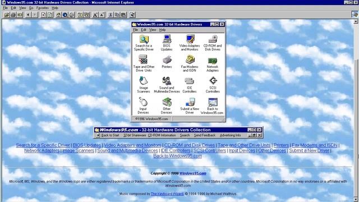The height and width of the screenshot is (202, 359).
Task: Click Advertising Info in collection bar
Action: [x=230, y=135]
